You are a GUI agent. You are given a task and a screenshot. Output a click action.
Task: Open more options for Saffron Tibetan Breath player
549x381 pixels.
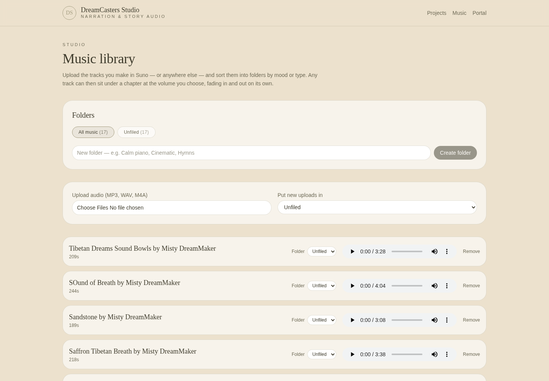point(447,354)
